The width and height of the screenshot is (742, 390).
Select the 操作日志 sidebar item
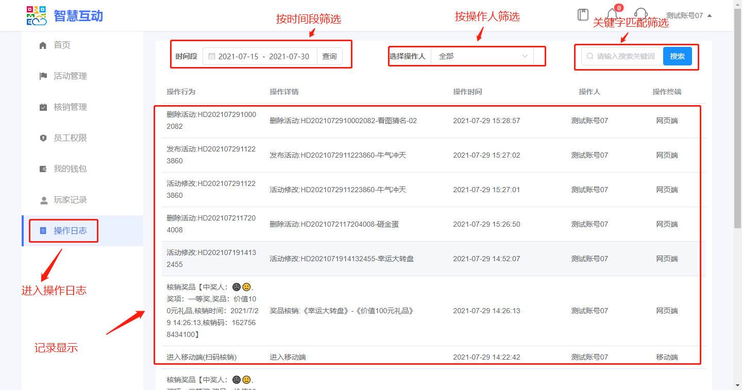[70, 231]
